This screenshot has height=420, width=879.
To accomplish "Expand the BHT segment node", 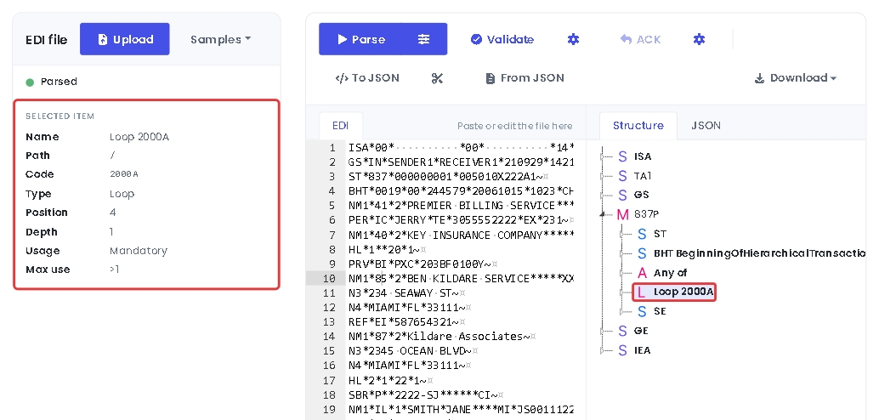I will click(x=623, y=253).
